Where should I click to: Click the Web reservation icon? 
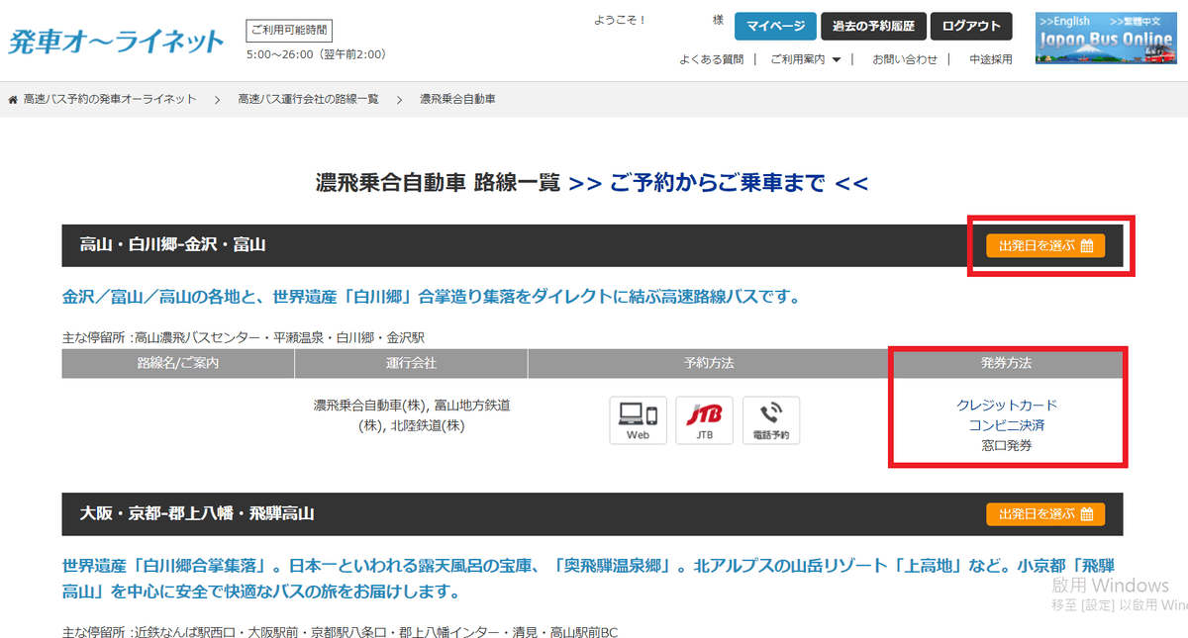point(638,420)
